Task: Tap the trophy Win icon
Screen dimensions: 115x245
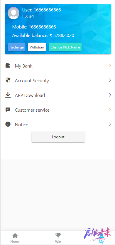Action: (x=58, y=236)
